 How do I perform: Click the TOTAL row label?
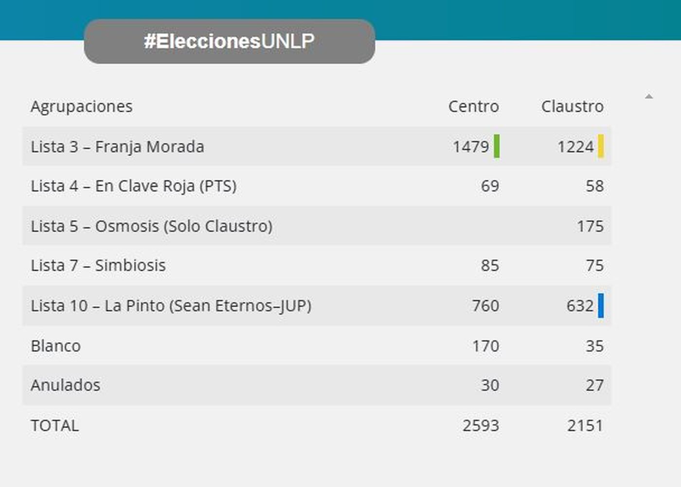[54, 426]
